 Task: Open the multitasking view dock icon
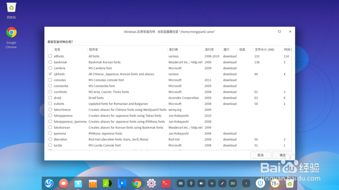(64, 183)
